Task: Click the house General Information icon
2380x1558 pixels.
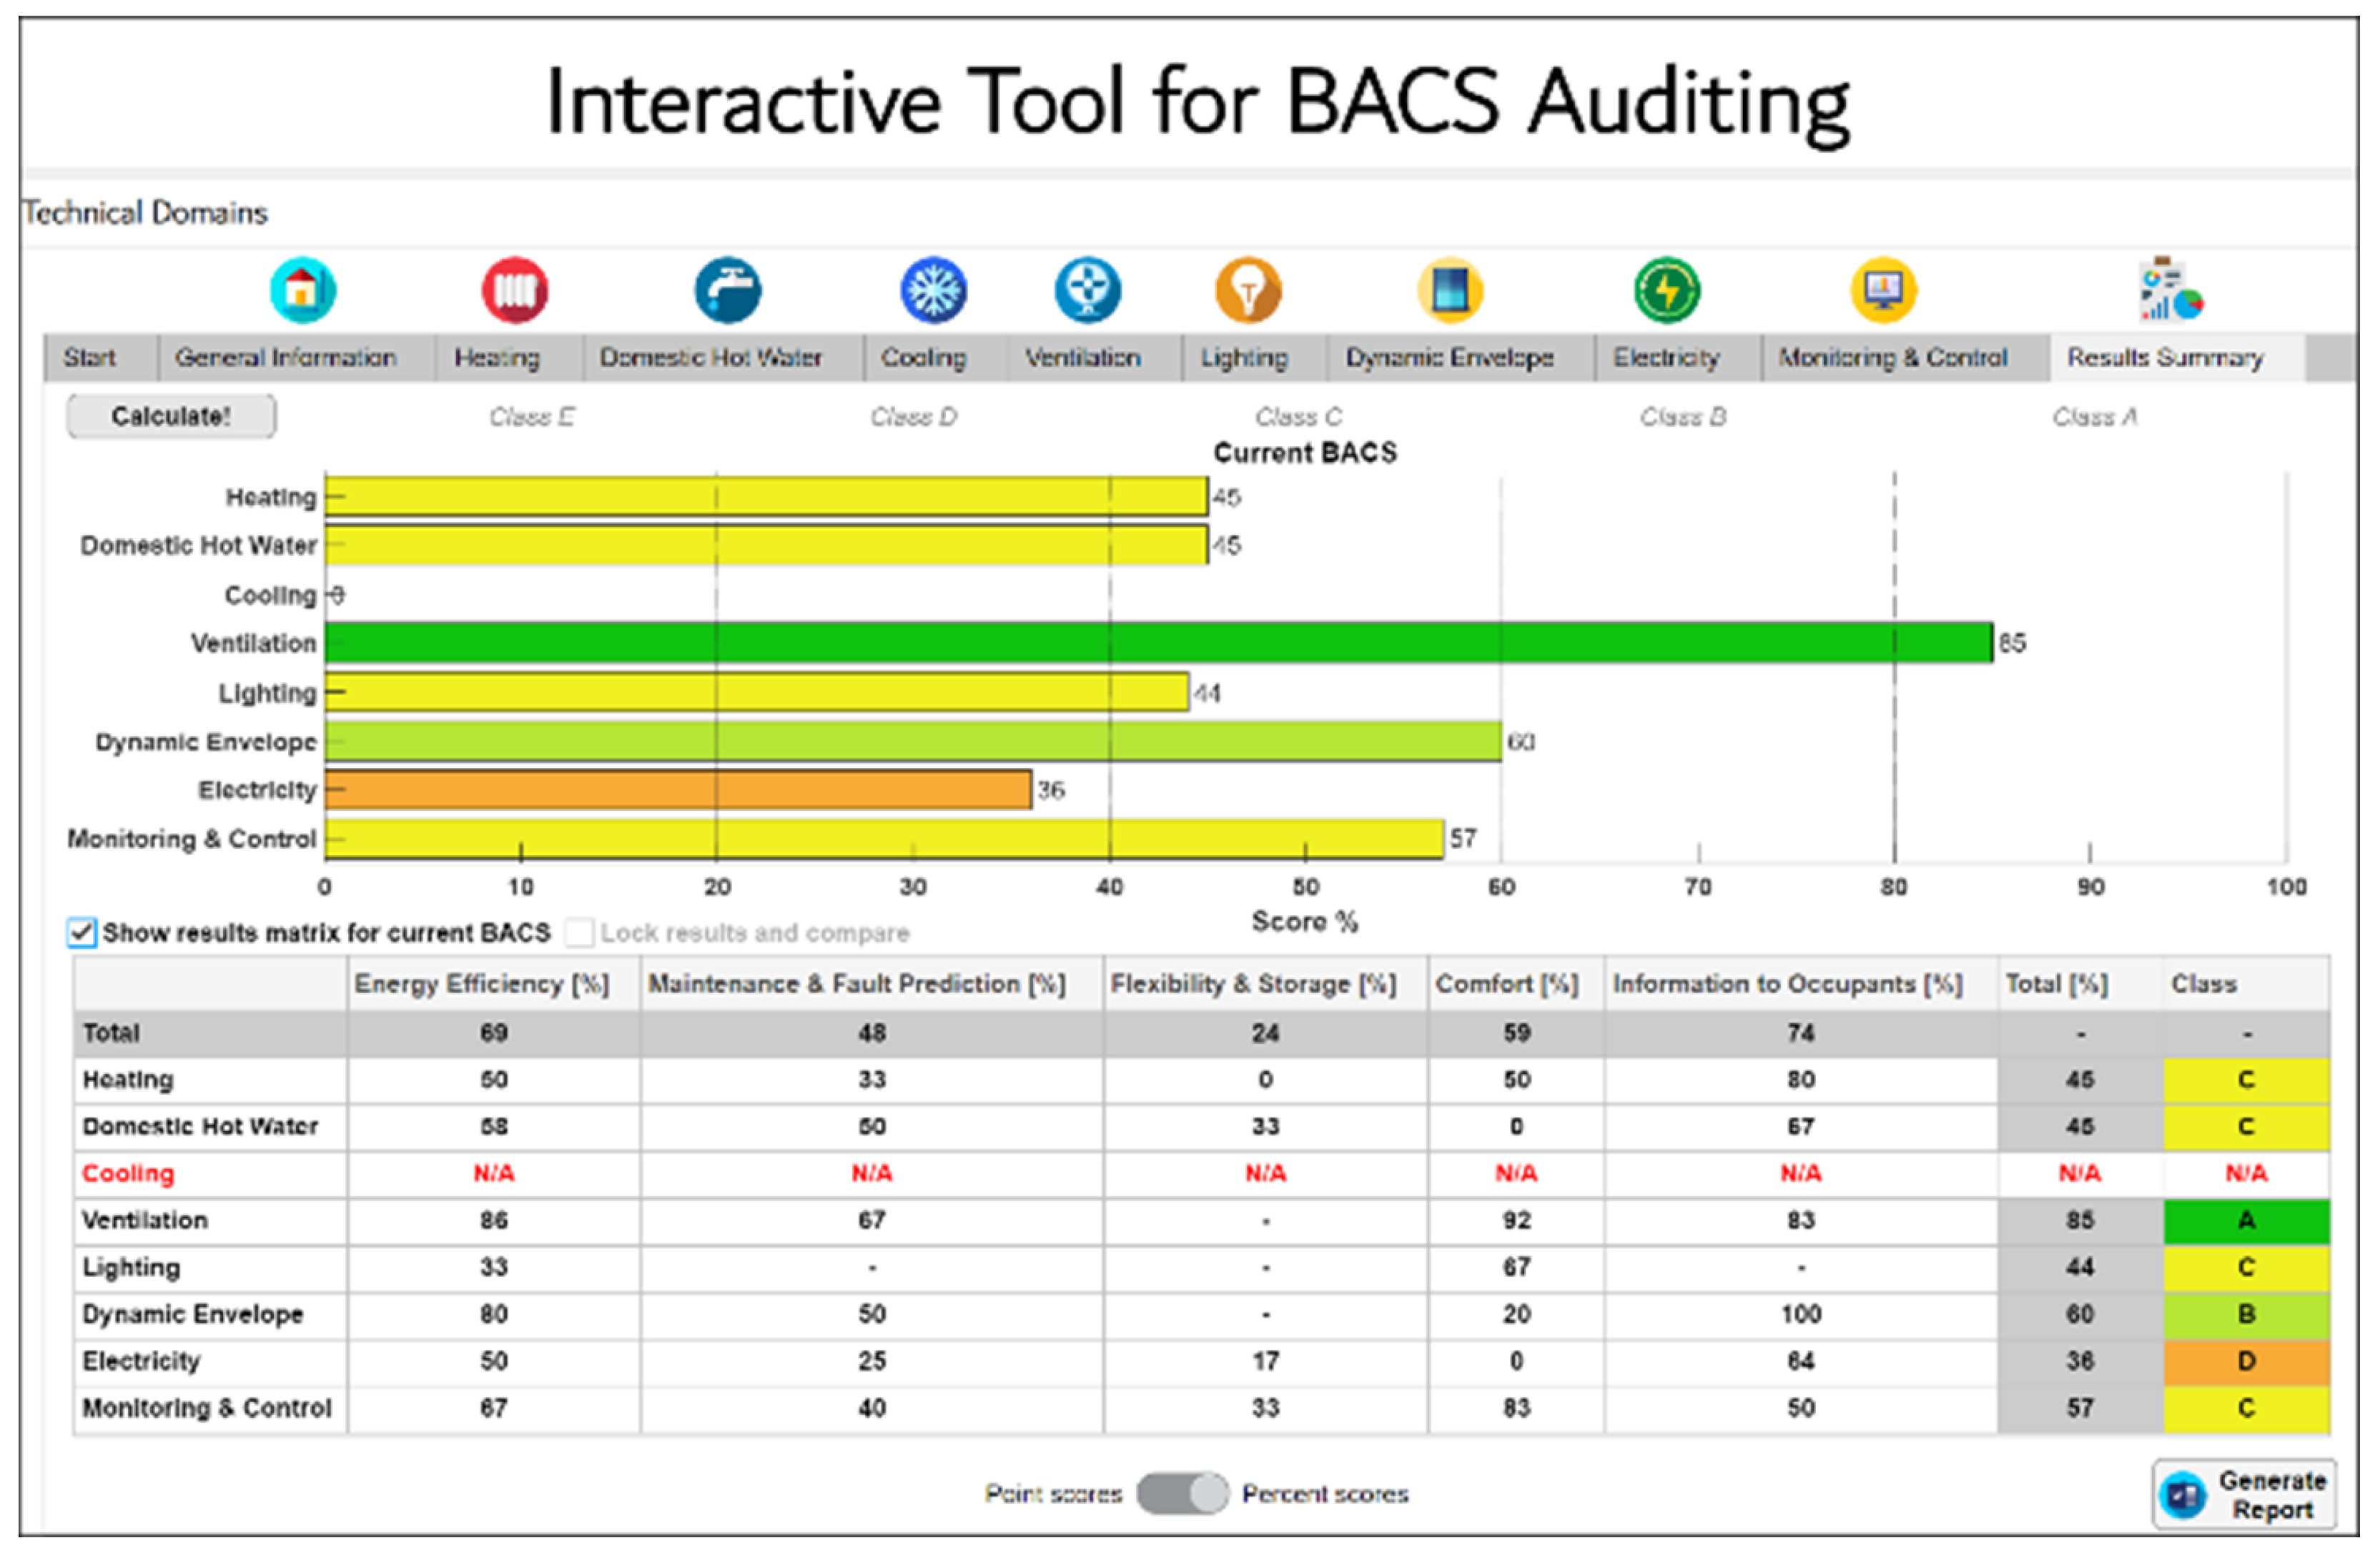Action: click(x=303, y=291)
